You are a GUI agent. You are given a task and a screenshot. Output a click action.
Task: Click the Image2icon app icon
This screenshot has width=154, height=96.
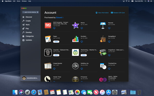click(x=103, y=52)
